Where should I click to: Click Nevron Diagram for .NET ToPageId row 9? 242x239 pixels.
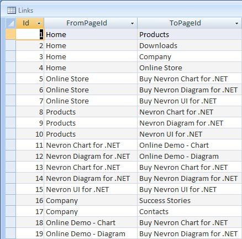(x=190, y=123)
